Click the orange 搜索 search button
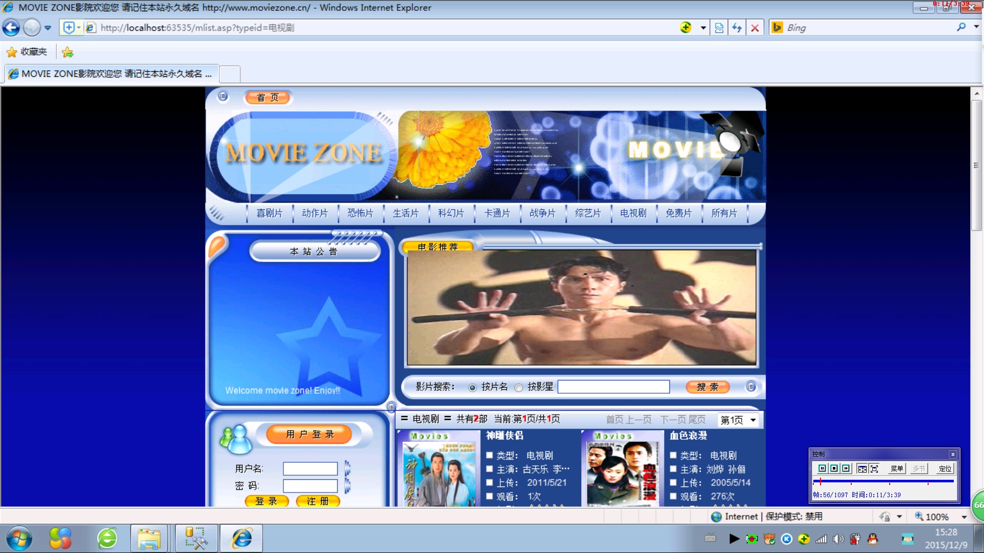The height and width of the screenshot is (553, 984). click(x=707, y=387)
